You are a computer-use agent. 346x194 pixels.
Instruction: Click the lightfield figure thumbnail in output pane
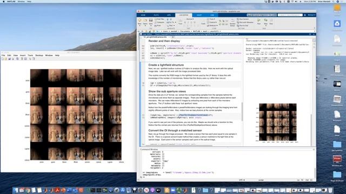click(x=277, y=122)
